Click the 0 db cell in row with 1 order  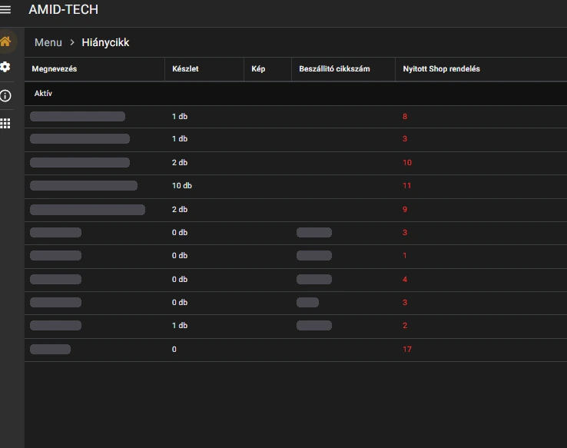[x=180, y=256]
